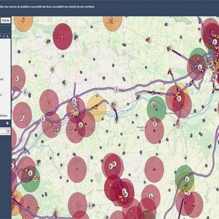The image size is (219, 219).
Task: Open the dropdown arrow in the side panel
Action: coord(8,131)
